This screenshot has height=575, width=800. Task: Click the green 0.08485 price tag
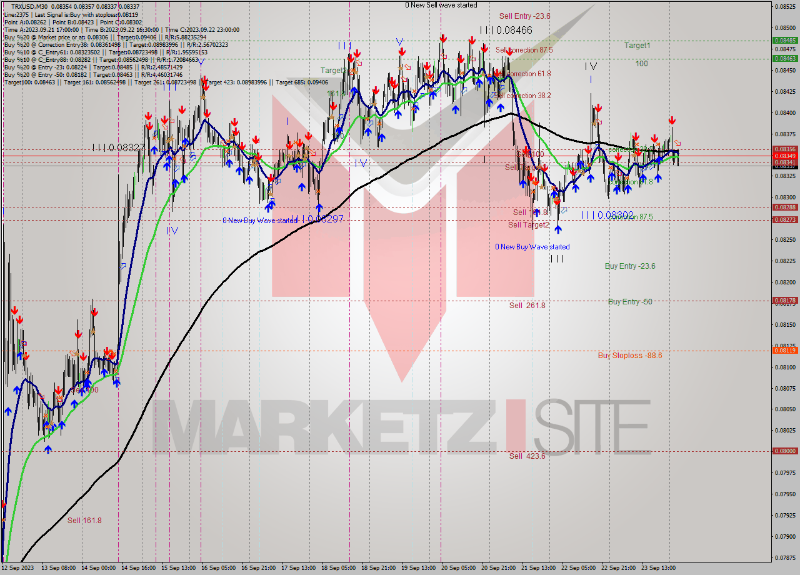[x=785, y=40]
